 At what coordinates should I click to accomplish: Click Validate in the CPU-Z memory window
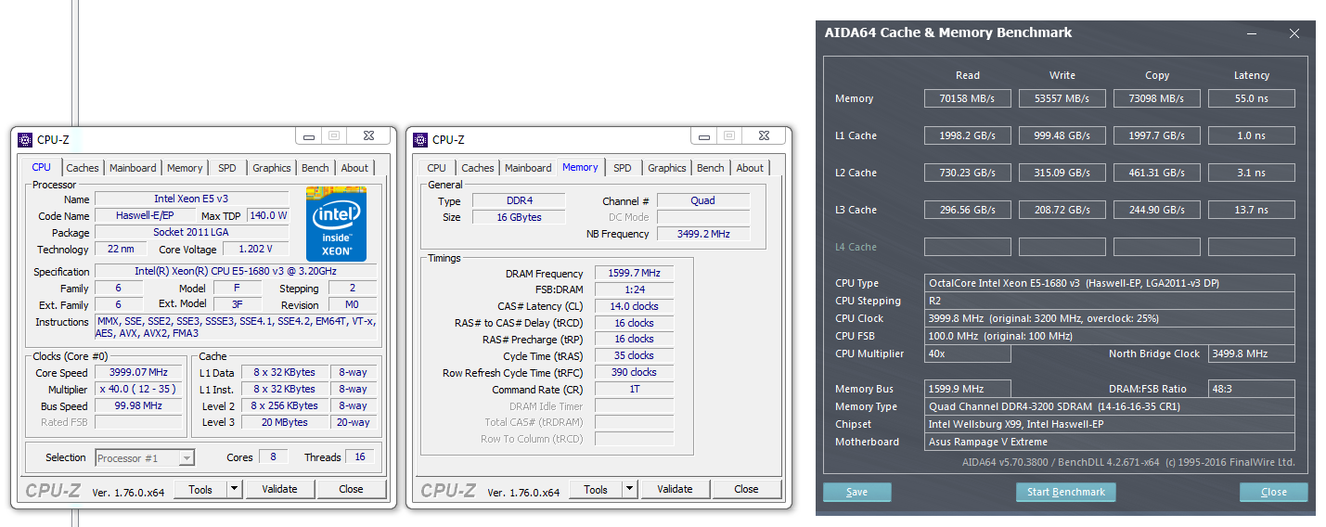coord(675,489)
